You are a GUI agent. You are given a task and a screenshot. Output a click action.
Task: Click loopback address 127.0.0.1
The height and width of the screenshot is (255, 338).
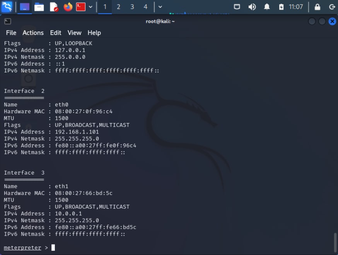click(x=70, y=50)
